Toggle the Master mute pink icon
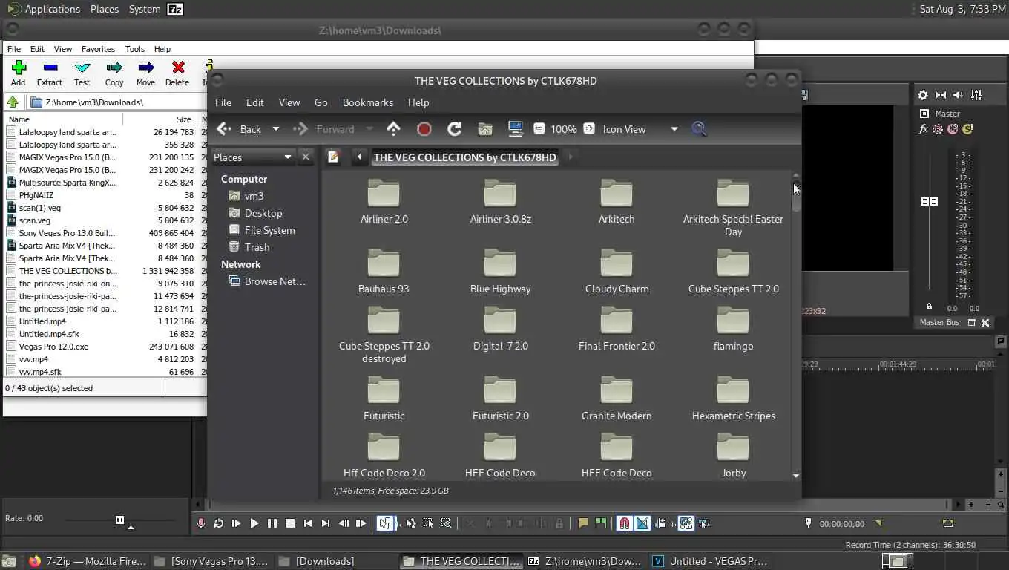The image size is (1009, 570). tap(953, 129)
